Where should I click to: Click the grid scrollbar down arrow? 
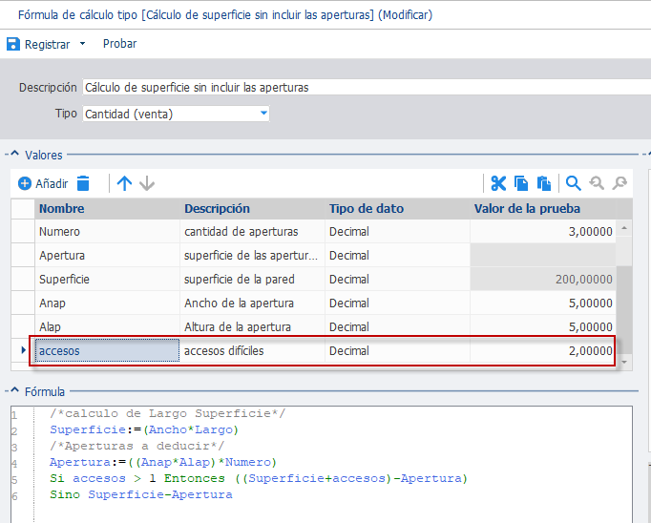pyautogui.click(x=624, y=362)
